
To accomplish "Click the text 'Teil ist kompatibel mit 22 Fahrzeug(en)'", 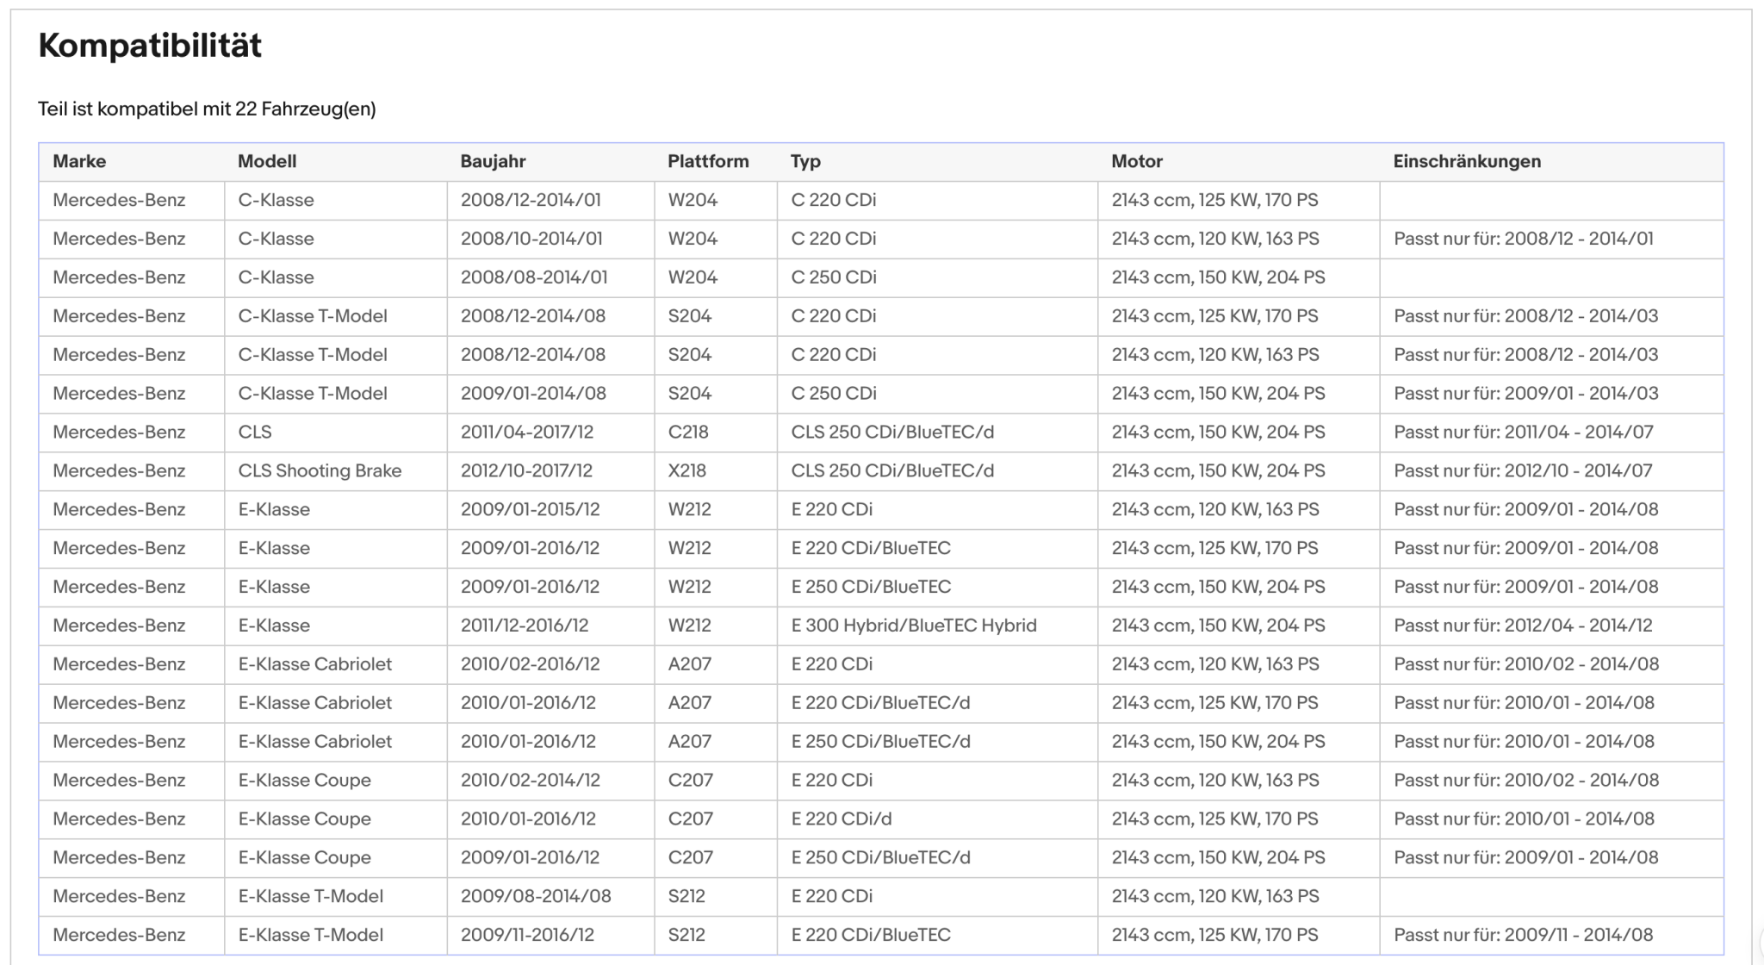I will tap(207, 109).
